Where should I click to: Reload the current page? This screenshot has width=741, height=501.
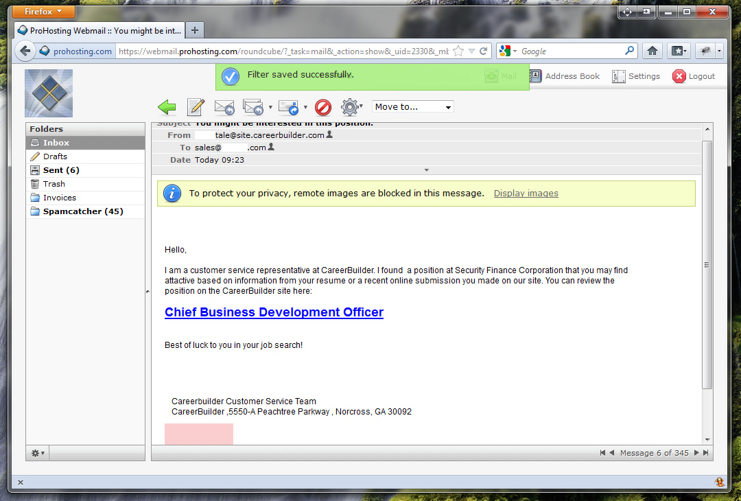click(484, 51)
